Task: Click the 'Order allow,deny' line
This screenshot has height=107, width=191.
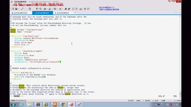Action: click(23, 43)
